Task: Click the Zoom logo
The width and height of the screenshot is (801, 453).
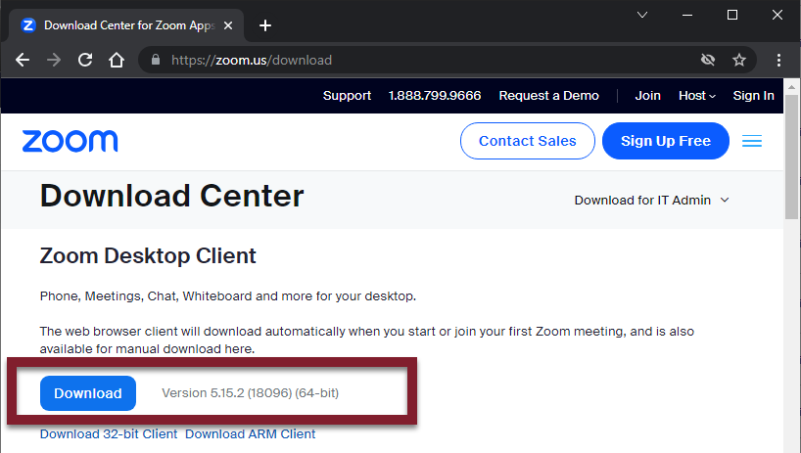Action: point(71,141)
